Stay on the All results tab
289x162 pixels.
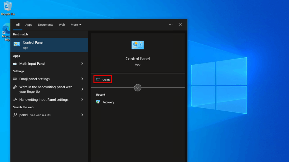17,24
